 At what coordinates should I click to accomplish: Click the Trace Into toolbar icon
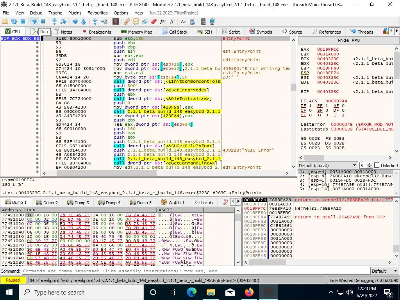coord(75,22)
